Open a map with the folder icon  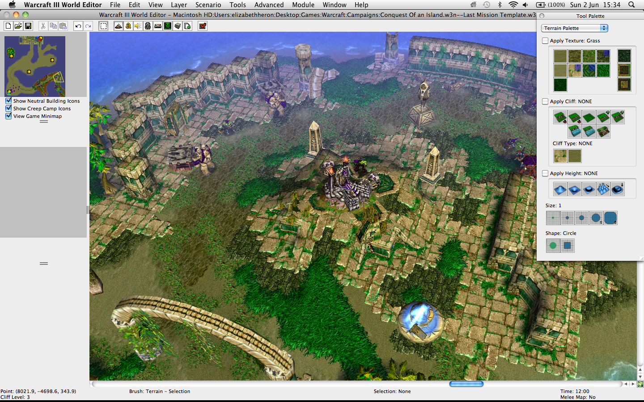click(18, 26)
